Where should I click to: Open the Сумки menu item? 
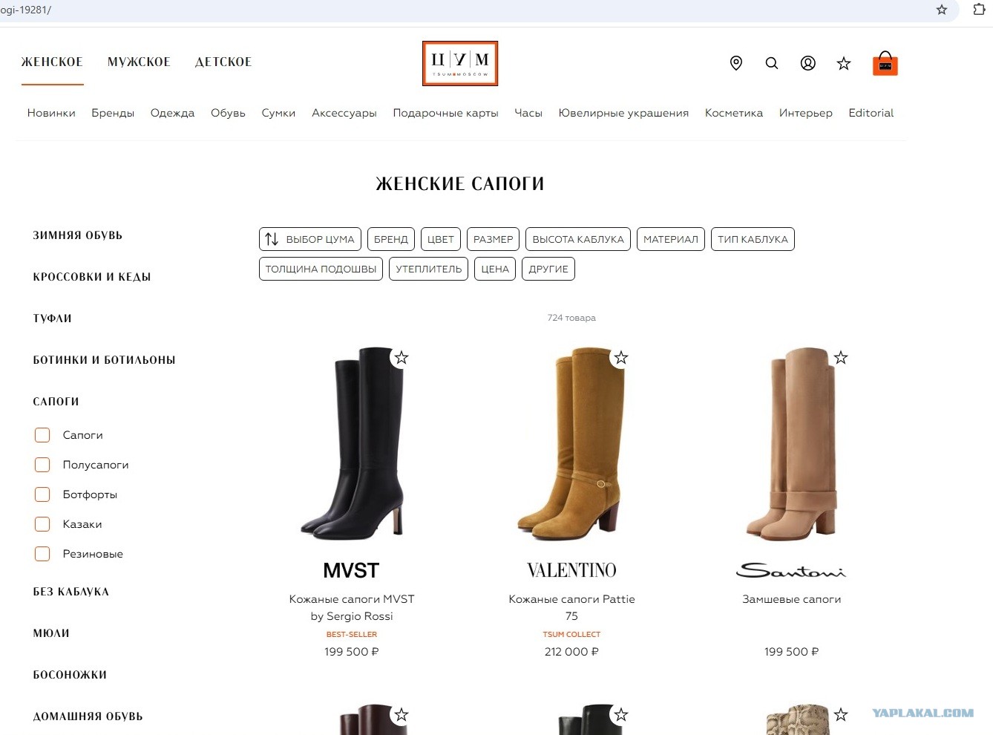coord(278,113)
